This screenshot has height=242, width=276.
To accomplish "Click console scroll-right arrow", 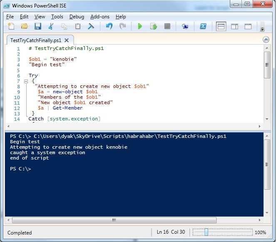I will click(260, 220).
